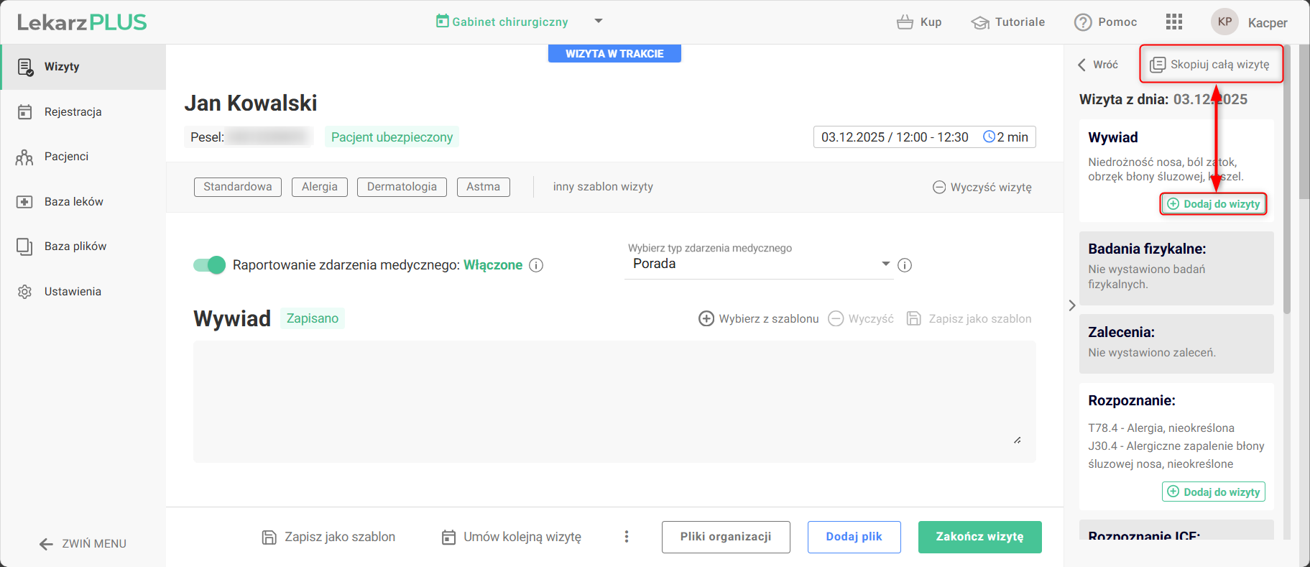The height and width of the screenshot is (567, 1310).
Task: Click info icon beside Raportowanie toggle
Action: (x=536, y=265)
